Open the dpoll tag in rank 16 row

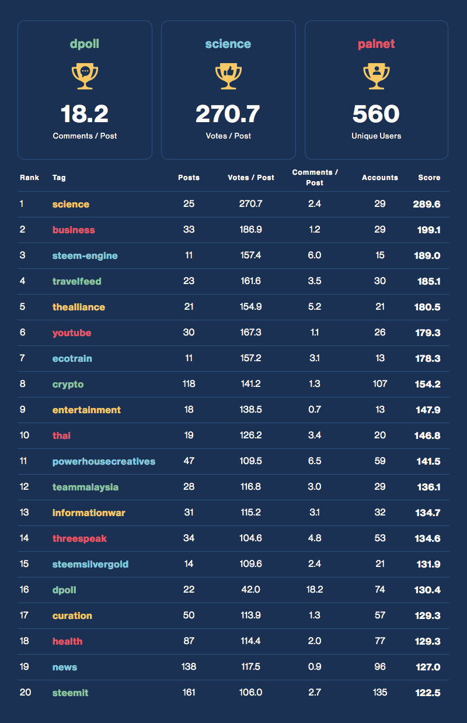click(x=64, y=590)
